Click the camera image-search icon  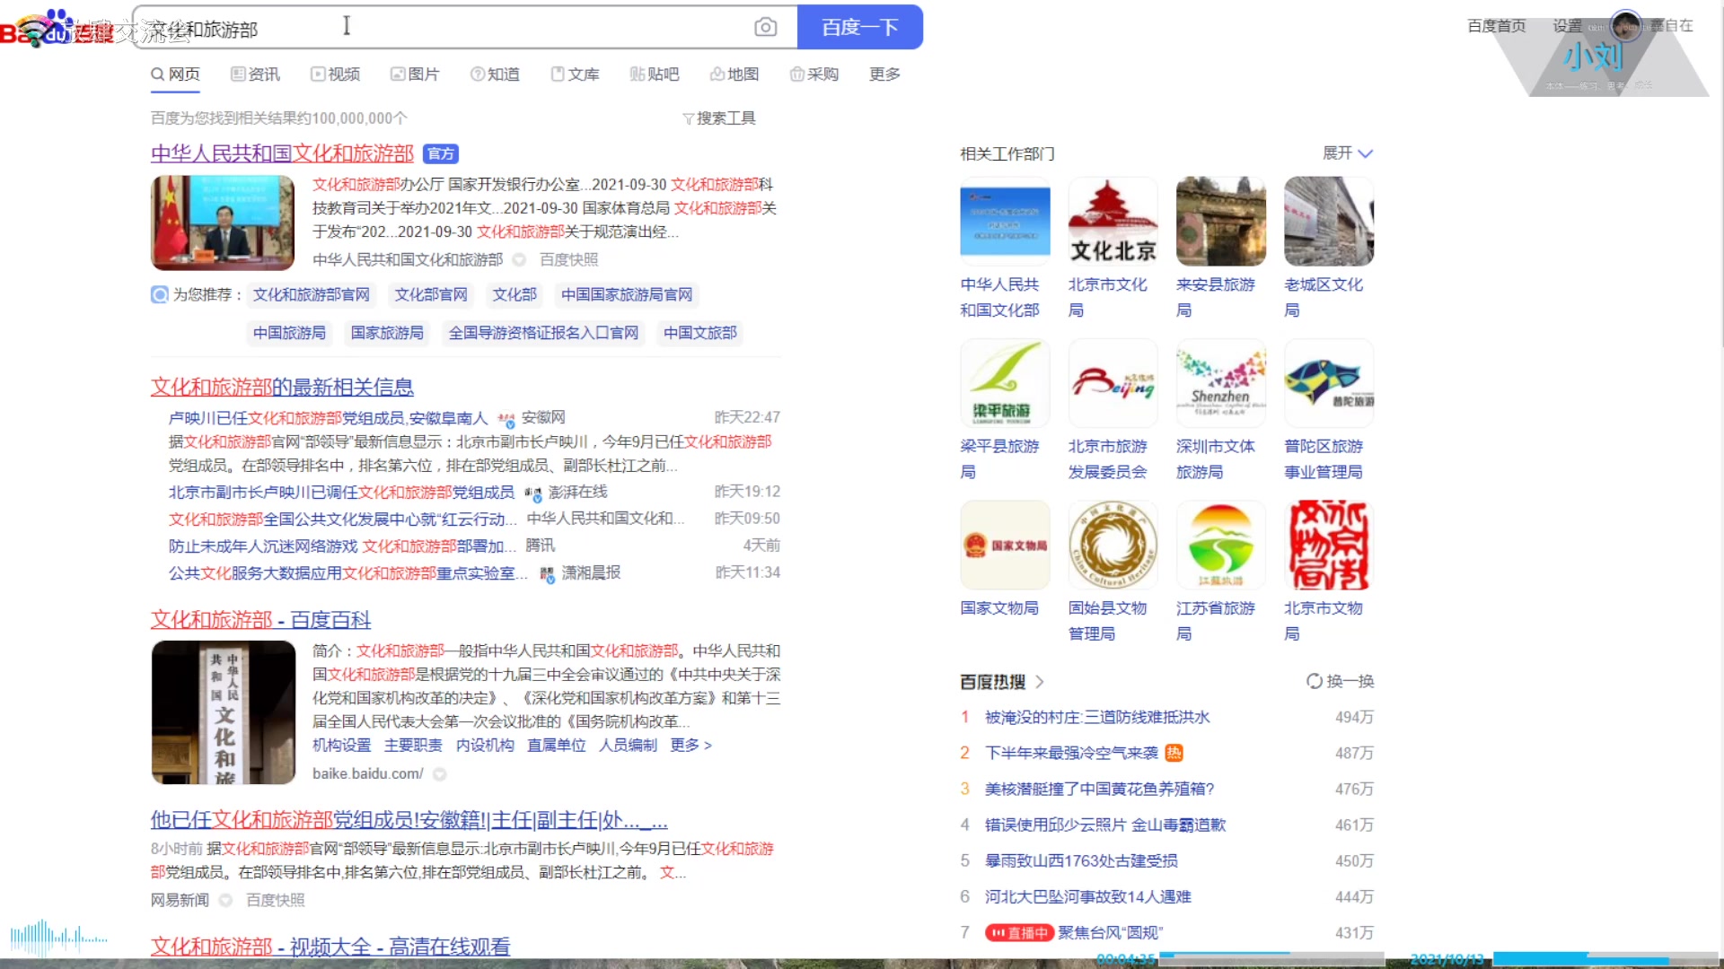pos(765,27)
